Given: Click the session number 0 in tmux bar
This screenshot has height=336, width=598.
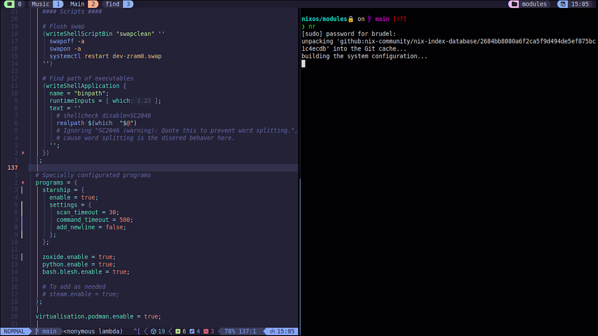Looking at the screenshot, I should point(20,4).
